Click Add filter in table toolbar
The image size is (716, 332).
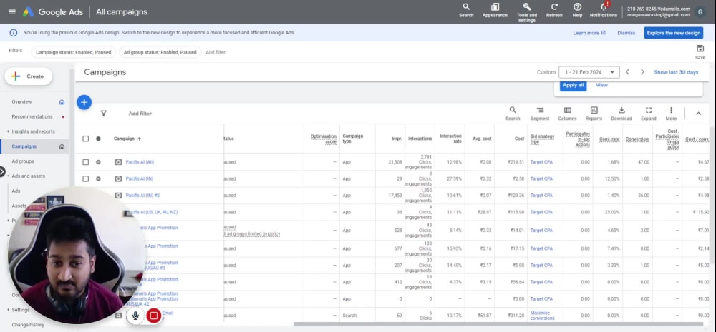[x=140, y=114]
